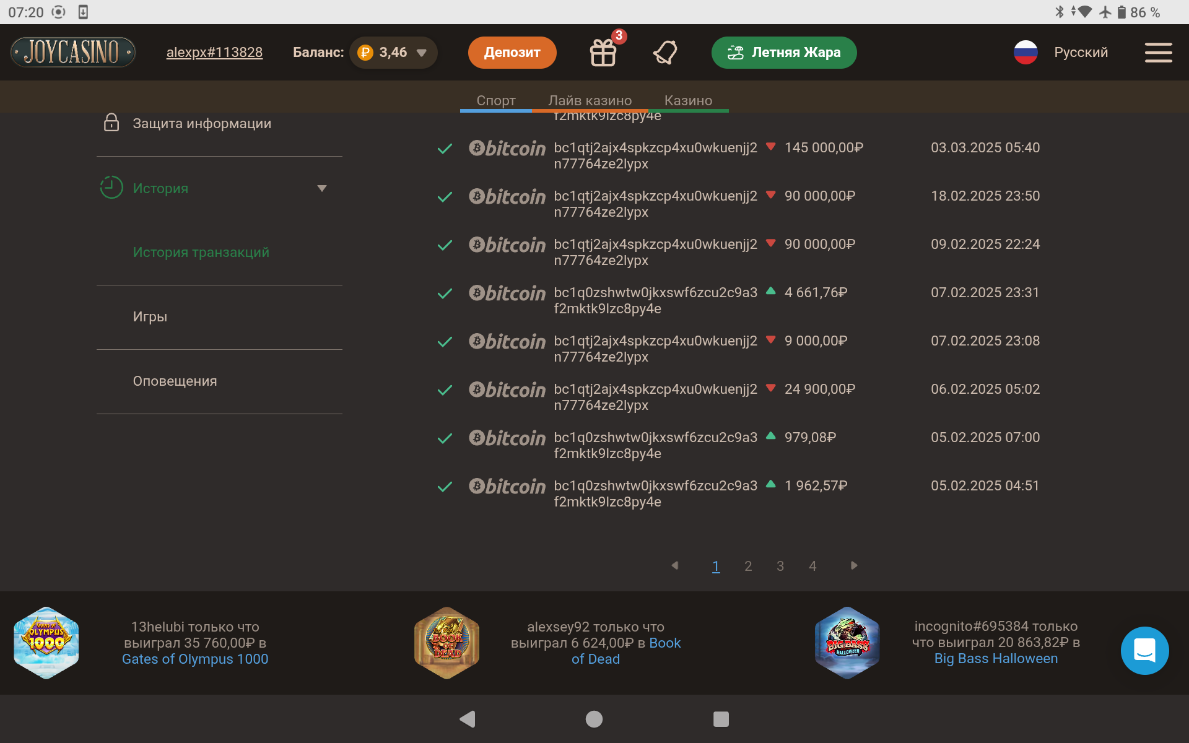This screenshot has height=743, width=1189.
Task: Open the Летняя Жара promotion
Action: (783, 53)
